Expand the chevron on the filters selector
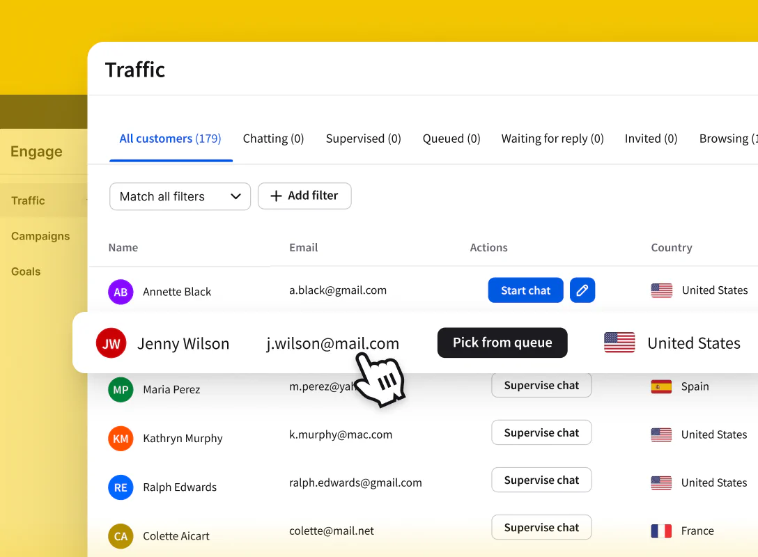758x557 pixels. pos(235,196)
